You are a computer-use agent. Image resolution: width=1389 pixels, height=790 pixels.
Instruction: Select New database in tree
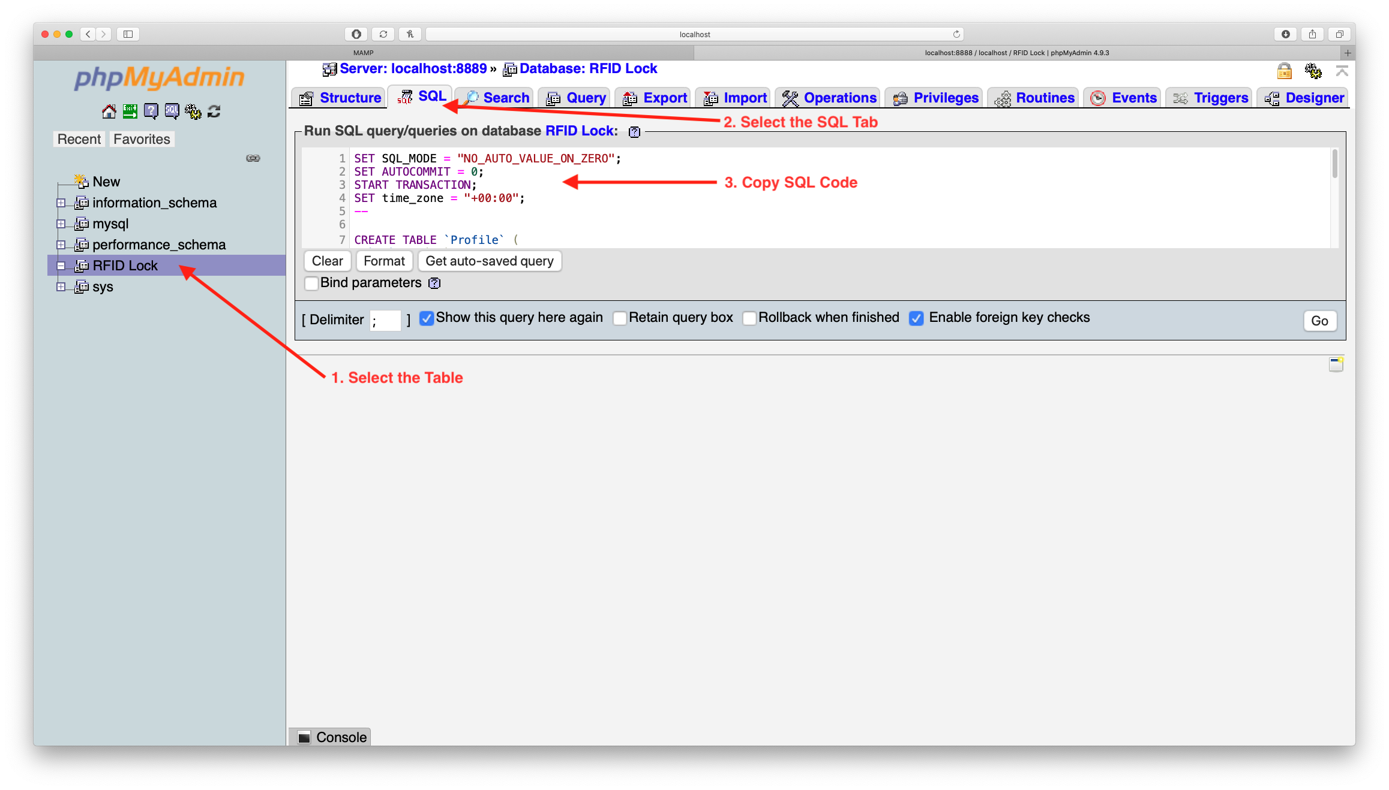(x=106, y=182)
